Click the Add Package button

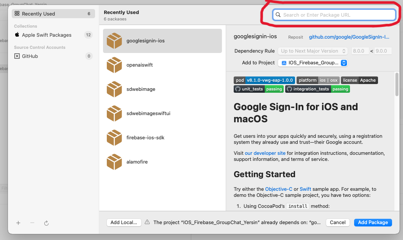click(x=373, y=223)
